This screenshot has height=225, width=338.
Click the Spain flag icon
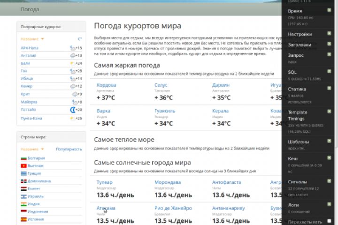coord(24,219)
